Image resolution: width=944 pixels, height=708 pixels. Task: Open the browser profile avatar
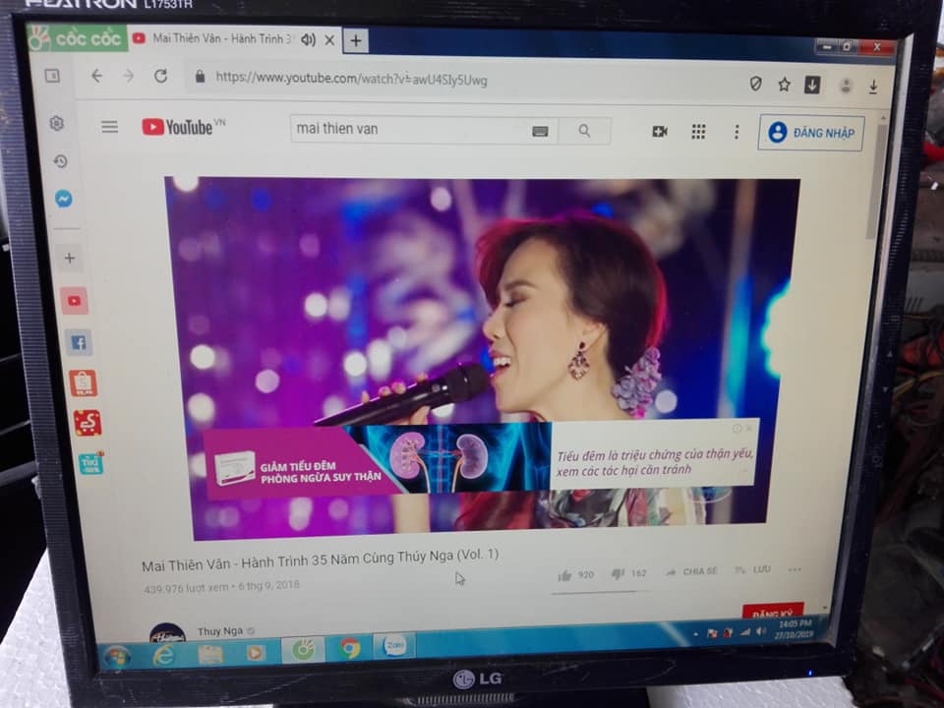click(846, 87)
